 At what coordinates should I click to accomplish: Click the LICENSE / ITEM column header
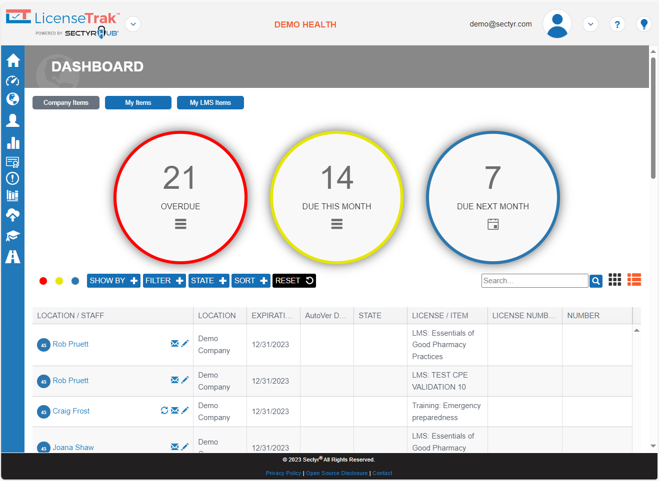447,316
